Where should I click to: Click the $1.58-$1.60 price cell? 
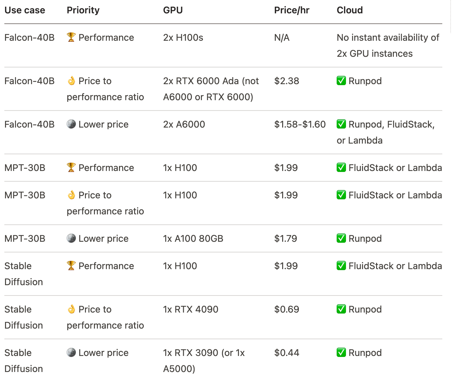[300, 124]
